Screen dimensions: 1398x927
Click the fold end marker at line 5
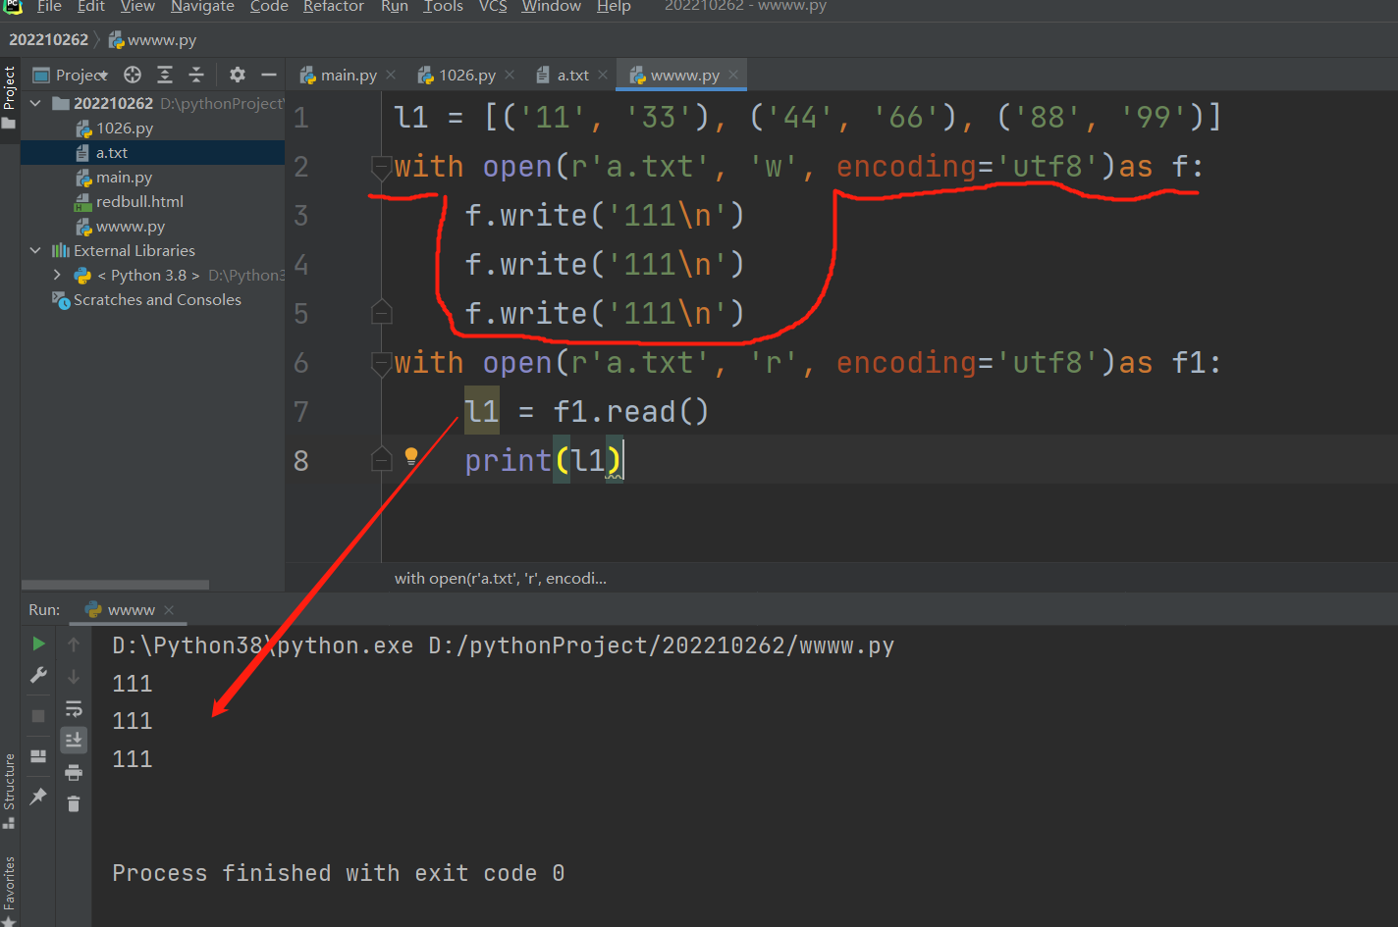382,313
